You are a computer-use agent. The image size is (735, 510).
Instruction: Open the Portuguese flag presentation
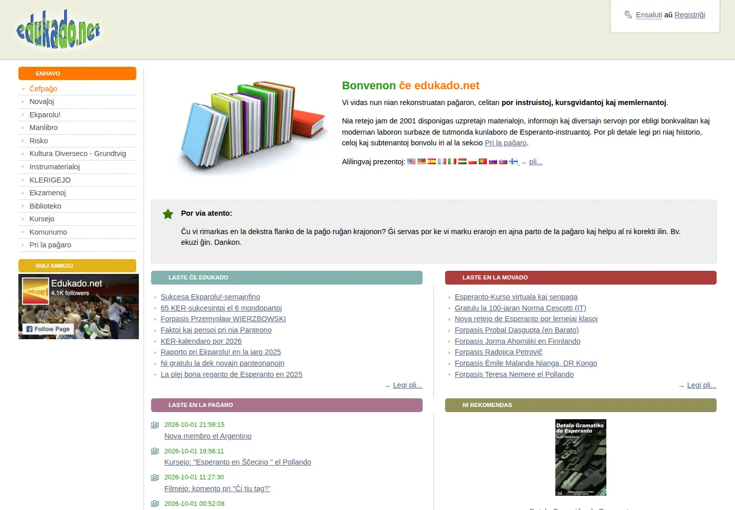(483, 162)
